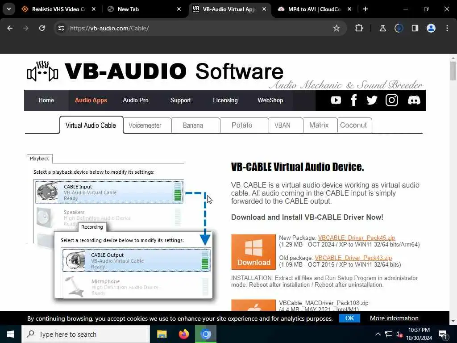The width and height of the screenshot is (457, 343).
Task: Open the browser downloads icon
Action: (x=399, y=28)
